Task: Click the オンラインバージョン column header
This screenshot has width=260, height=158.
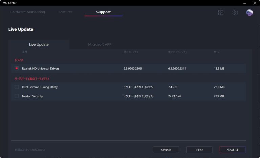Action: [x=177, y=52]
